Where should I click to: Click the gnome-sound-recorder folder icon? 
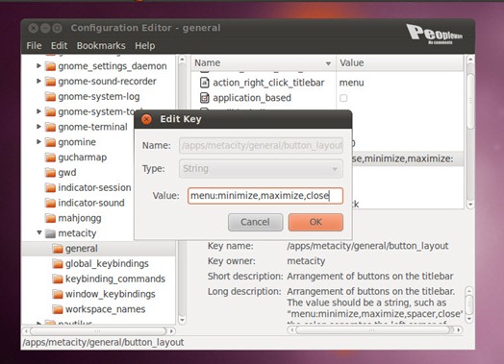[x=50, y=82]
